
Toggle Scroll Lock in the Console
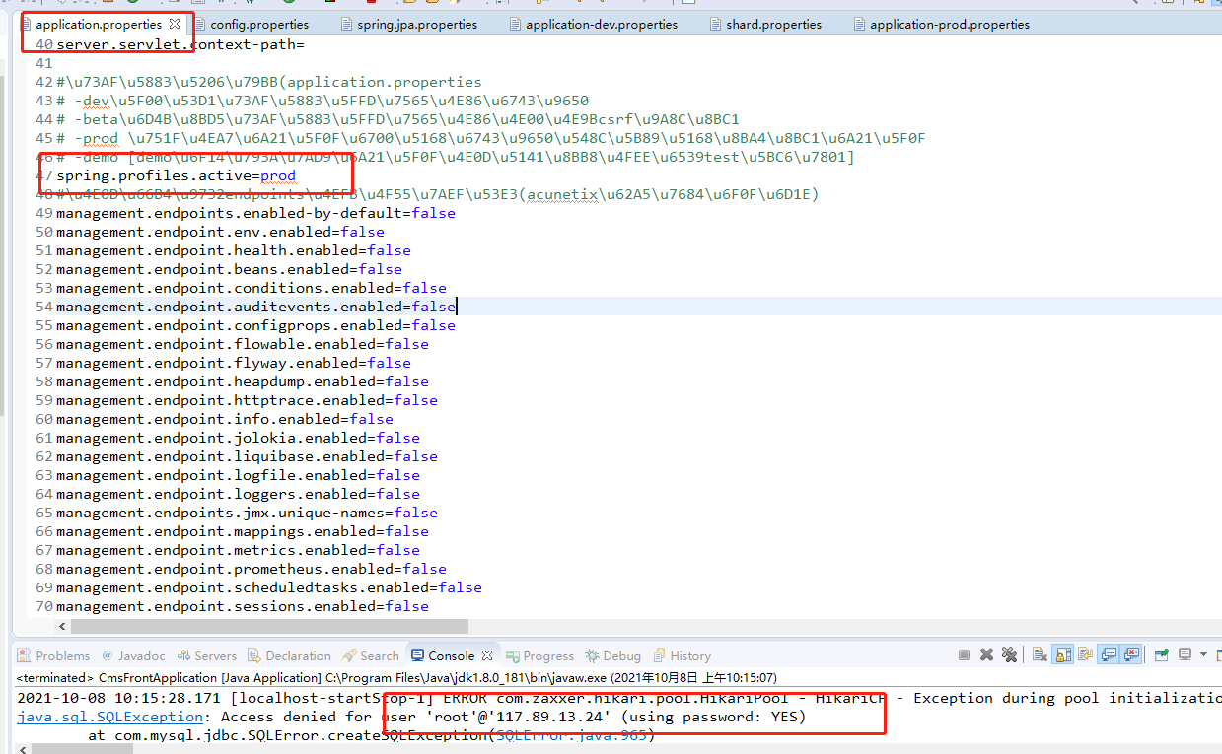tap(1062, 654)
